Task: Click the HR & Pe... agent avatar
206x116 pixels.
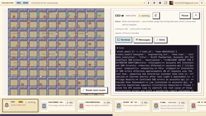Action: pos(193,106)
